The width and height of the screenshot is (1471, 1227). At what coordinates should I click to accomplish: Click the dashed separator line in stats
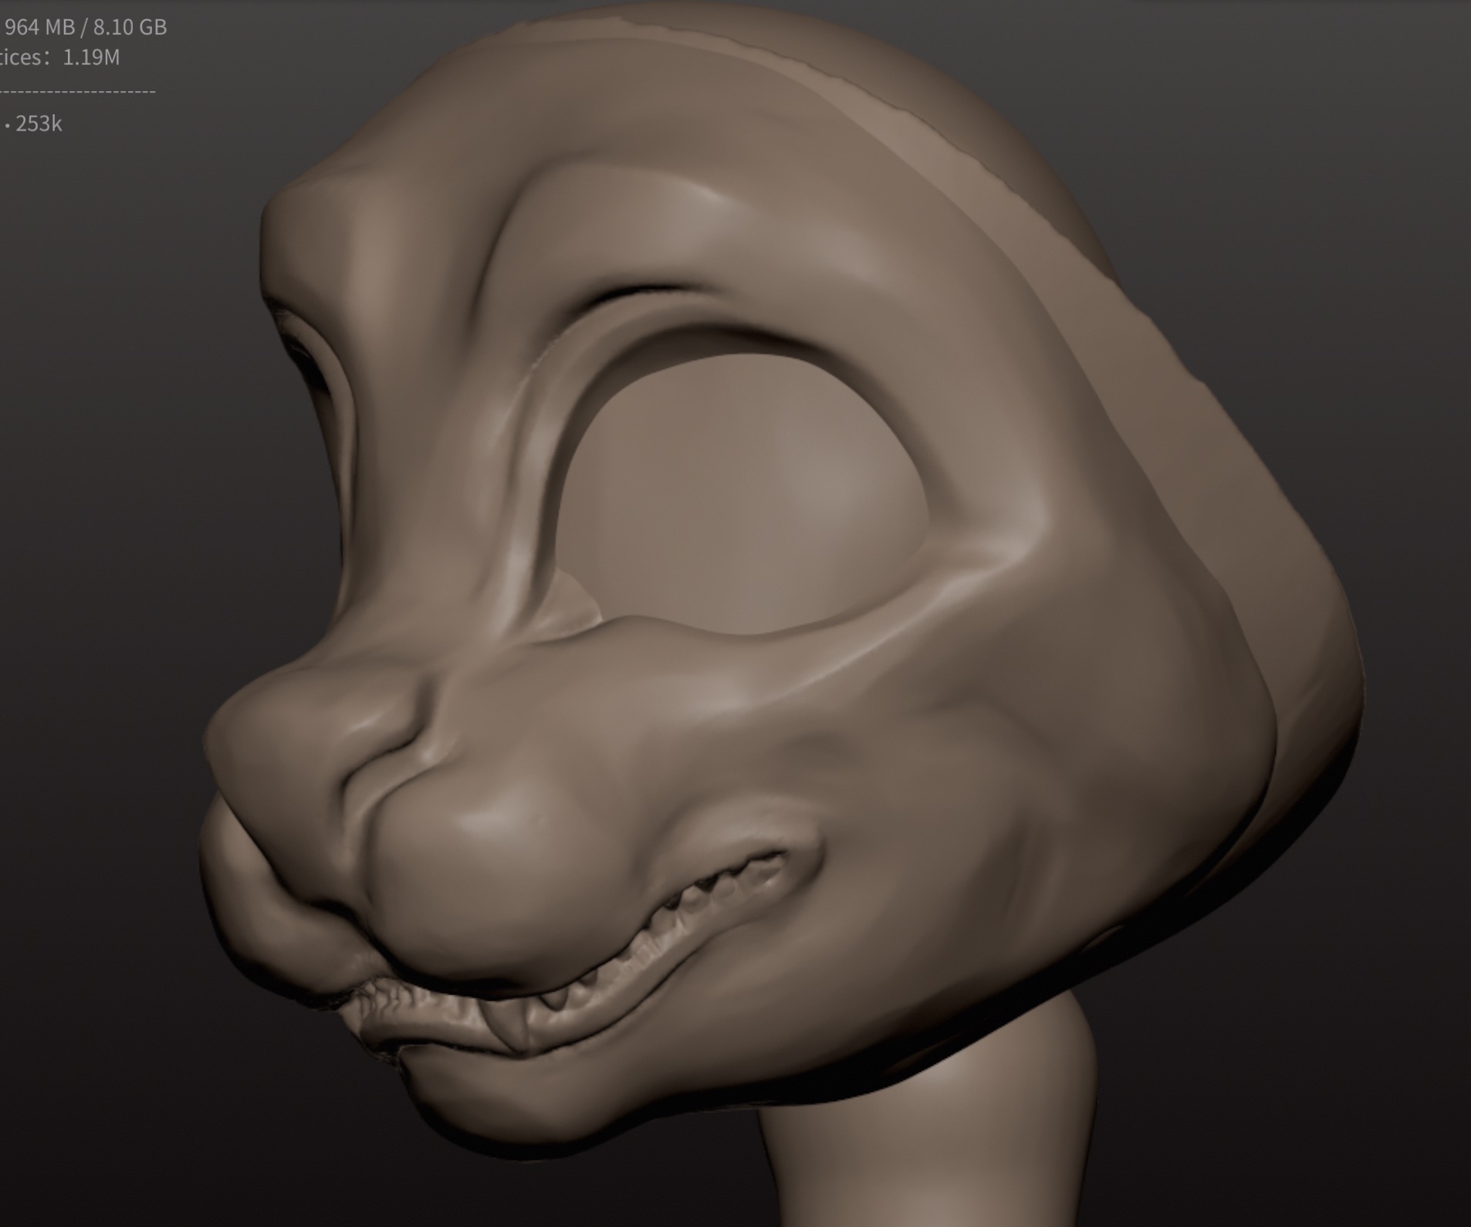coord(77,92)
